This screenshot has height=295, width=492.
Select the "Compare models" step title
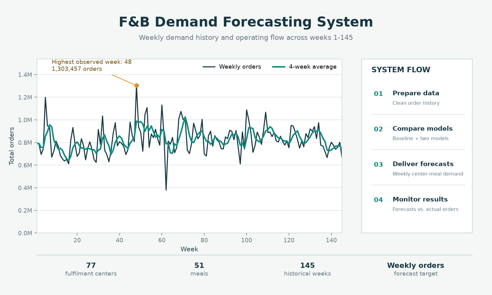[423, 129]
